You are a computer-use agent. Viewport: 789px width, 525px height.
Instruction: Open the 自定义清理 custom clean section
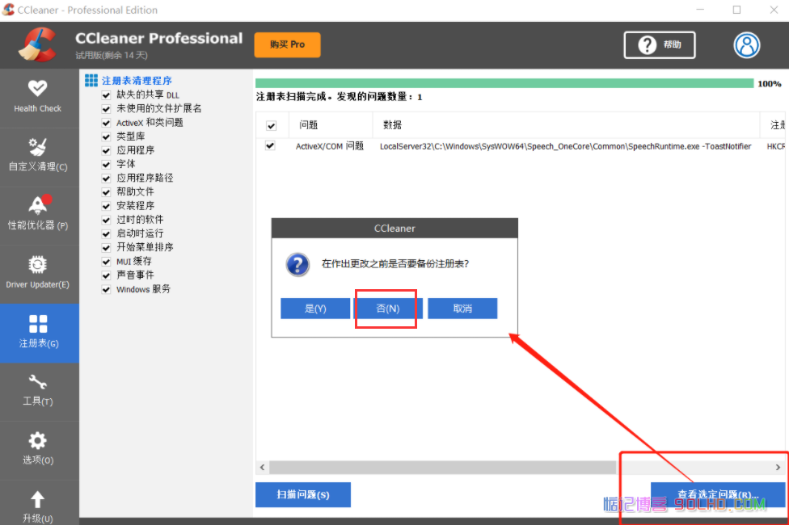coord(38,156)
